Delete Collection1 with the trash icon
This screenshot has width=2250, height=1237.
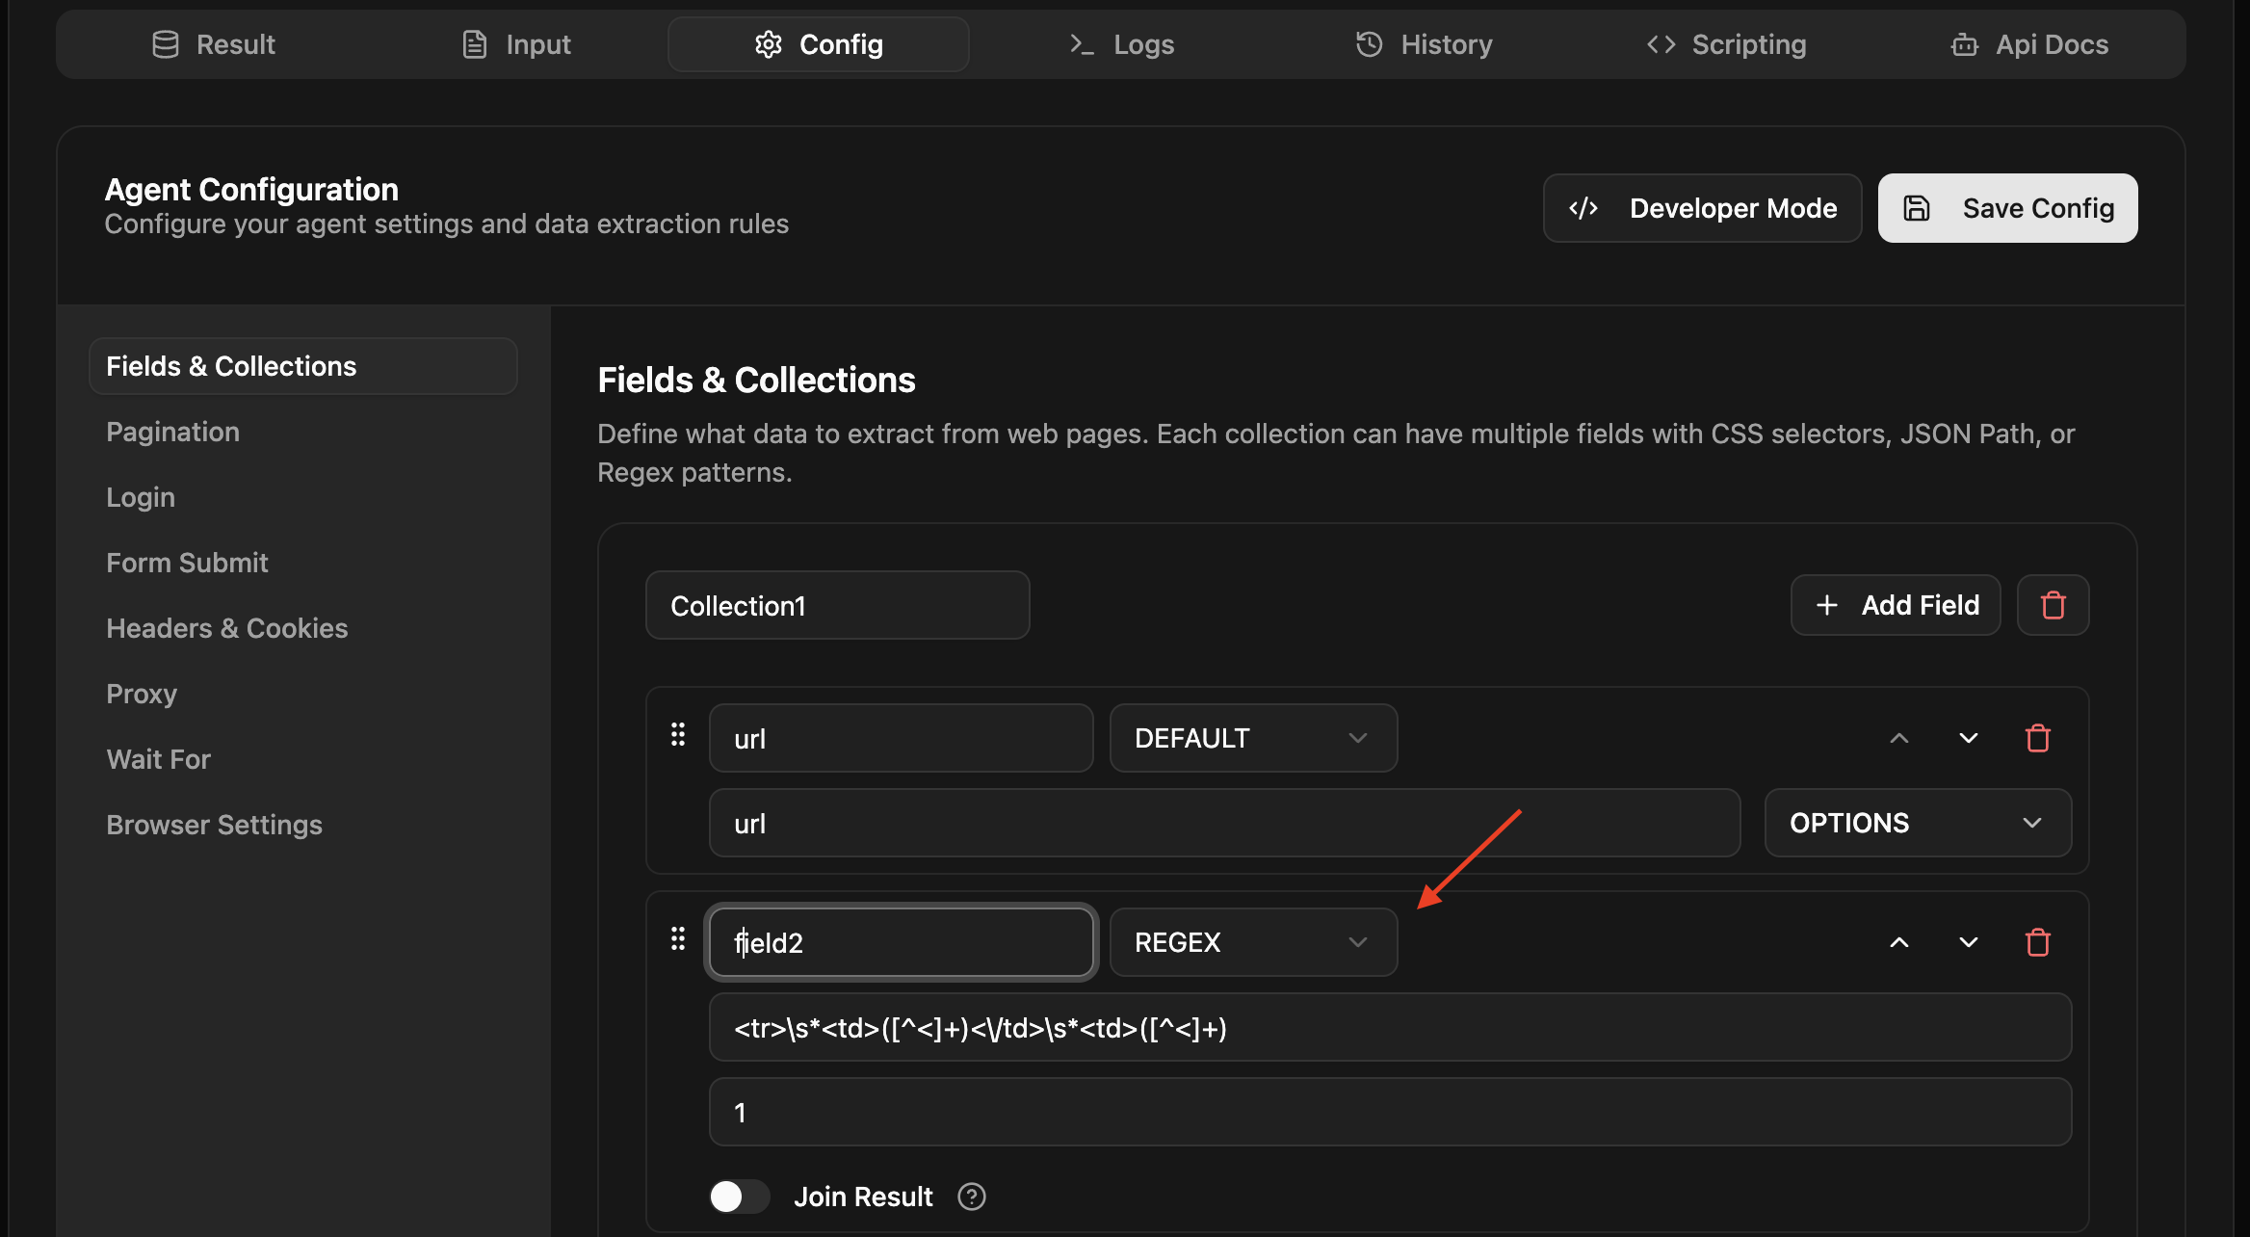(x=2053, y=605)
